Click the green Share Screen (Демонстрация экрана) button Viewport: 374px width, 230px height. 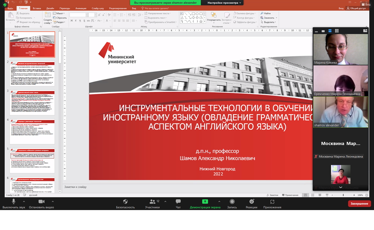(x=205, y=204)
